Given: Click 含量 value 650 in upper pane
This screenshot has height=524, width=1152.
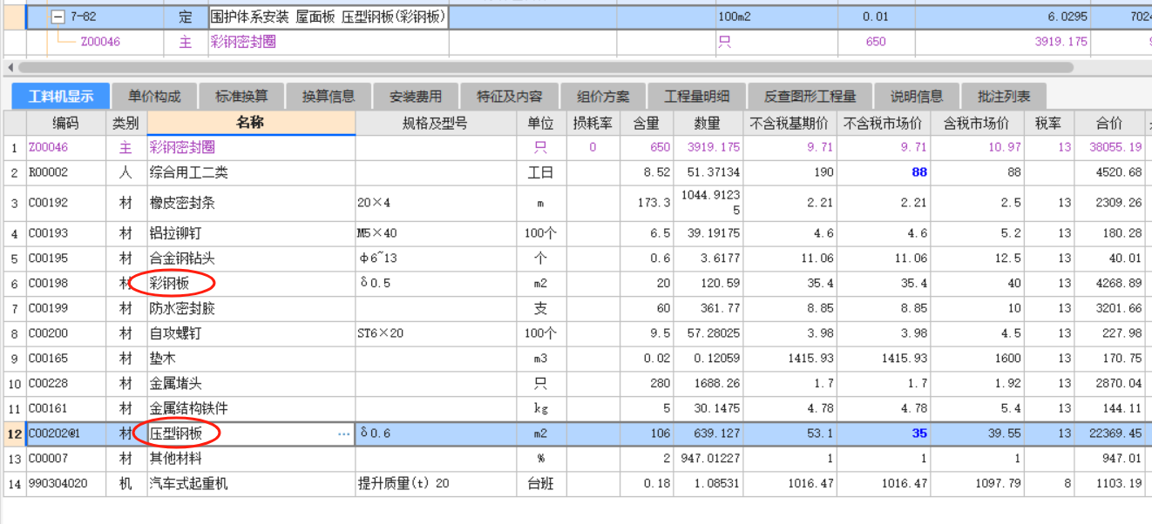Looking at the screenshot, I should tap(876, 41).
